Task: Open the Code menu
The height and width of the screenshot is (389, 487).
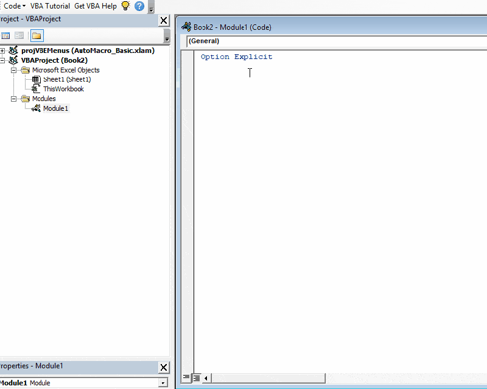Action: coord(12,6)
